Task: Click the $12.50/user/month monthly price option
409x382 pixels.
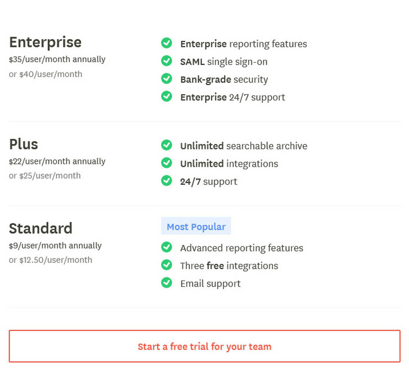Action: coord(51,260)
